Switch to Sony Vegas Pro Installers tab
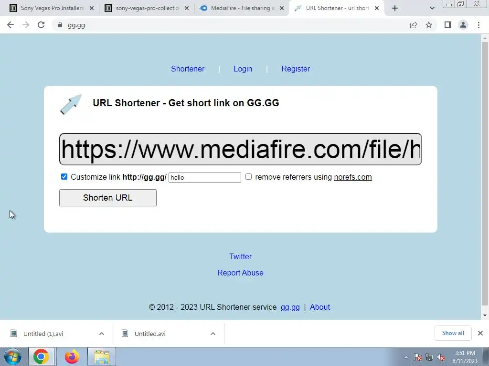 point(52,8)
